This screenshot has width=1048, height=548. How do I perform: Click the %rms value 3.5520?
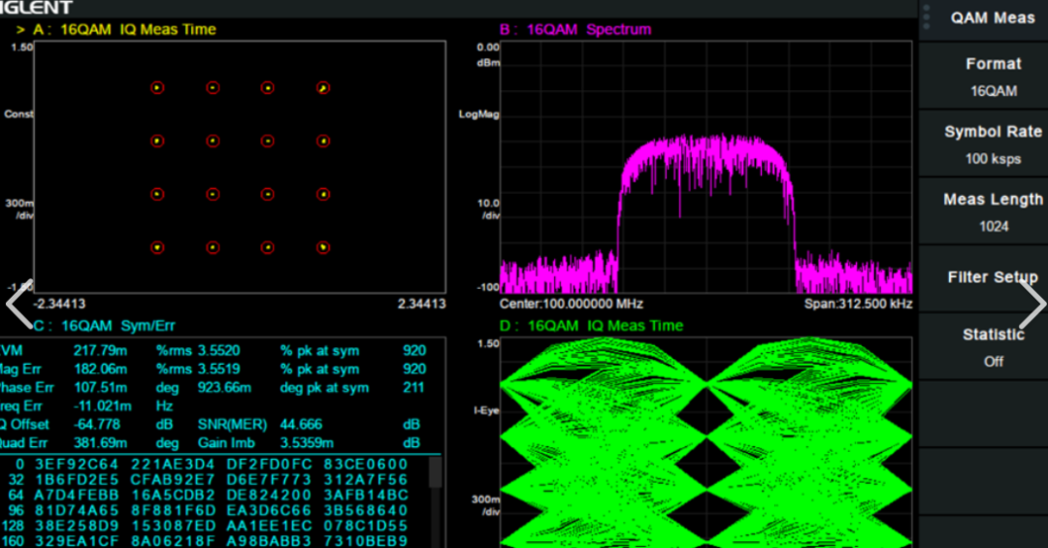(x=218, y=350)
